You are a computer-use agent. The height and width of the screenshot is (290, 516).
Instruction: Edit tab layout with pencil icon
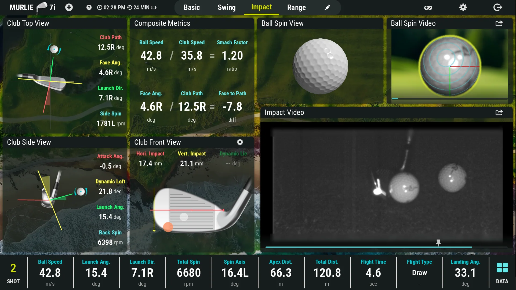(x=327, y=8)
